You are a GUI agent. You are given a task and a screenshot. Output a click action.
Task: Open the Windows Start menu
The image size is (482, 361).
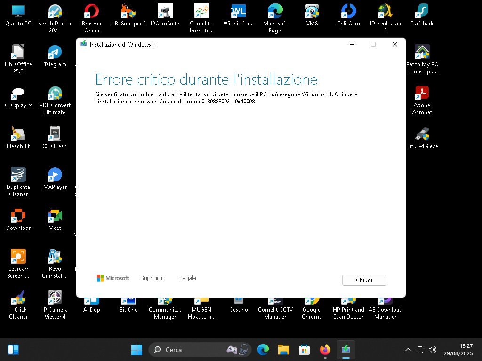coord(137,350)
